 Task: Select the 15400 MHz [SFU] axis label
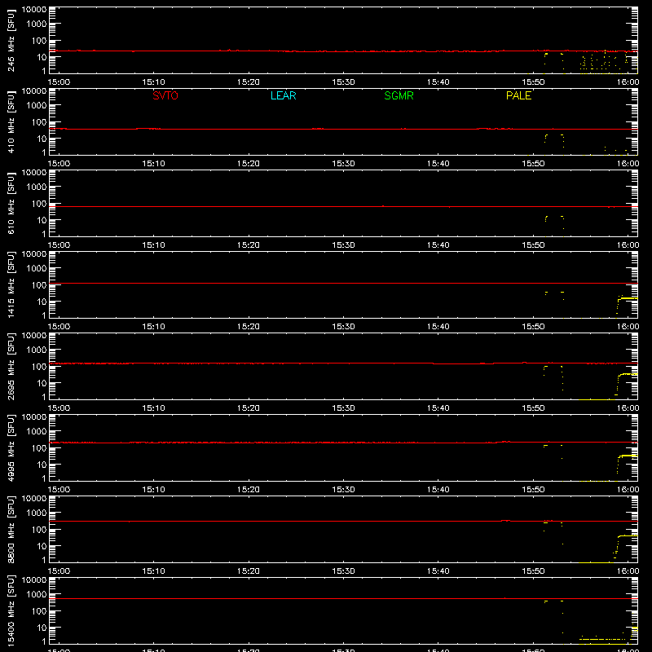click(x=11, y=610)
